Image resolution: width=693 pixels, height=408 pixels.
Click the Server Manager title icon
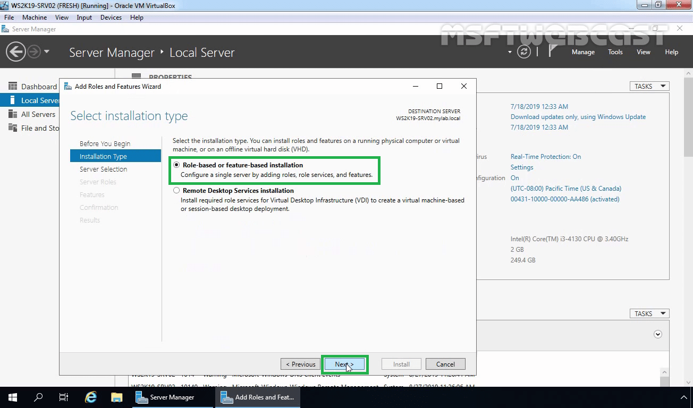click(x=5, y=29)
